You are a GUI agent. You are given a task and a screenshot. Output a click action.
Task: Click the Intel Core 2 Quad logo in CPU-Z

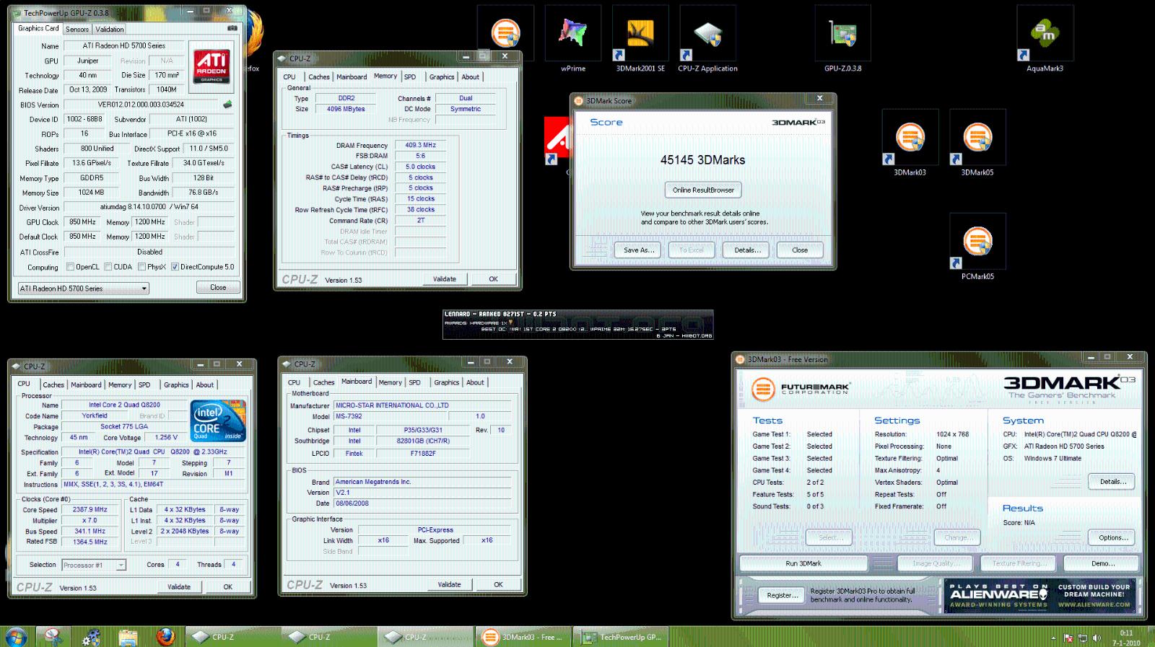pyautogui.click(x=218, y=421)
